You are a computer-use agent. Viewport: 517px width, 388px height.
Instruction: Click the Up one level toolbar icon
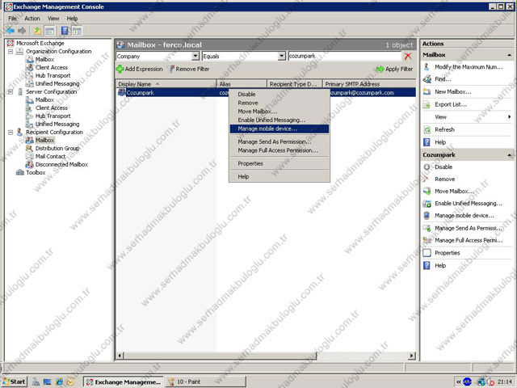click(x=38, y=31)
